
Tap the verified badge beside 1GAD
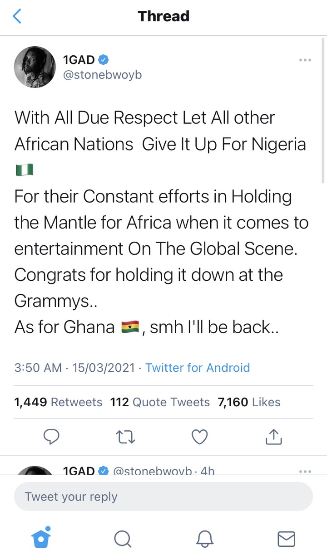coord(104,59)
